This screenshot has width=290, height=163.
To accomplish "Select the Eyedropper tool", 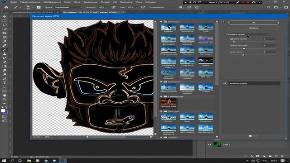I will (5, 41).
